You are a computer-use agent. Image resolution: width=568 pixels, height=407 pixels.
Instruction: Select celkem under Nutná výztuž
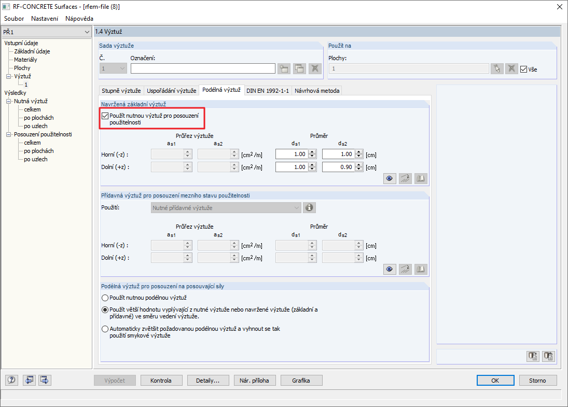(x=32, y=109)
